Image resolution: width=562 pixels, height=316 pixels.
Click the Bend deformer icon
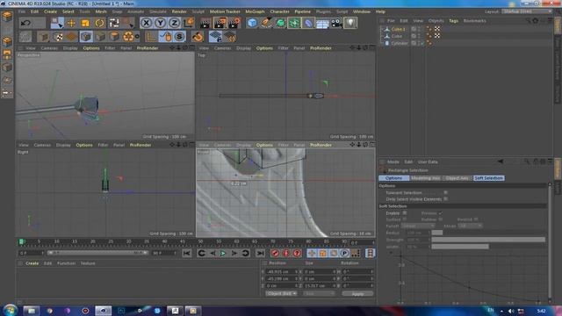(x=308, y=23)
